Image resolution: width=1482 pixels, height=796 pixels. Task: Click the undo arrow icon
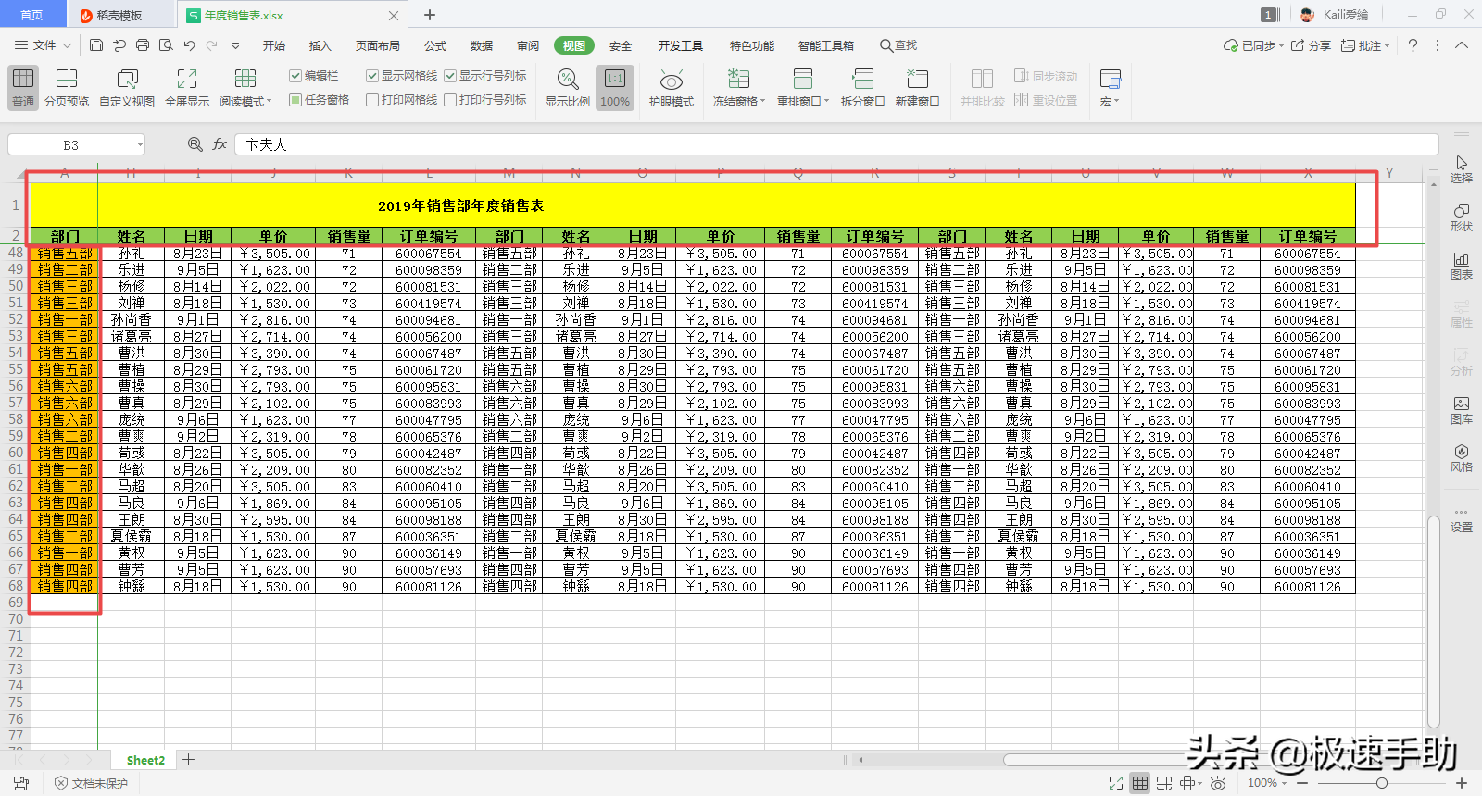[x=189, y=45]
